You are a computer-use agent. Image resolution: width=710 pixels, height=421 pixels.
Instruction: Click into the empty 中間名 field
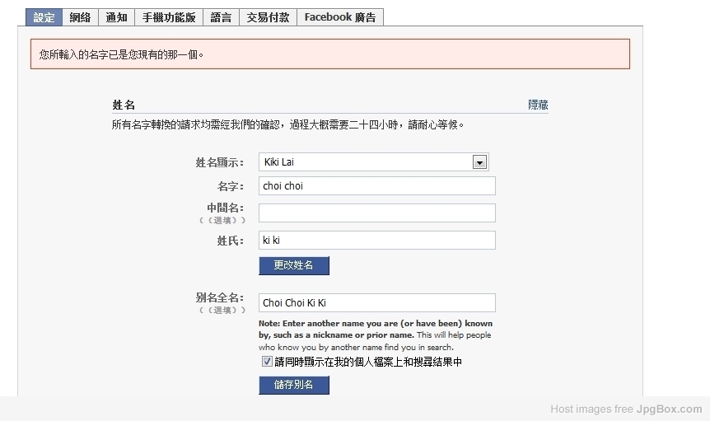[376, 213]
